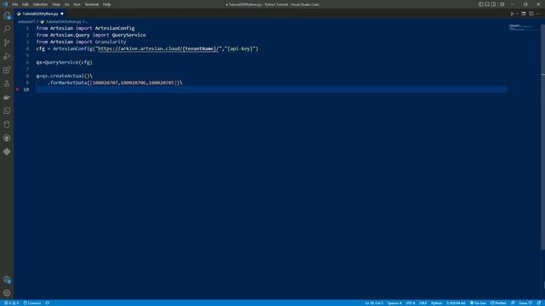545x306 pixels.
Task: Open the Docker whale view
Action: pos(7,97)
